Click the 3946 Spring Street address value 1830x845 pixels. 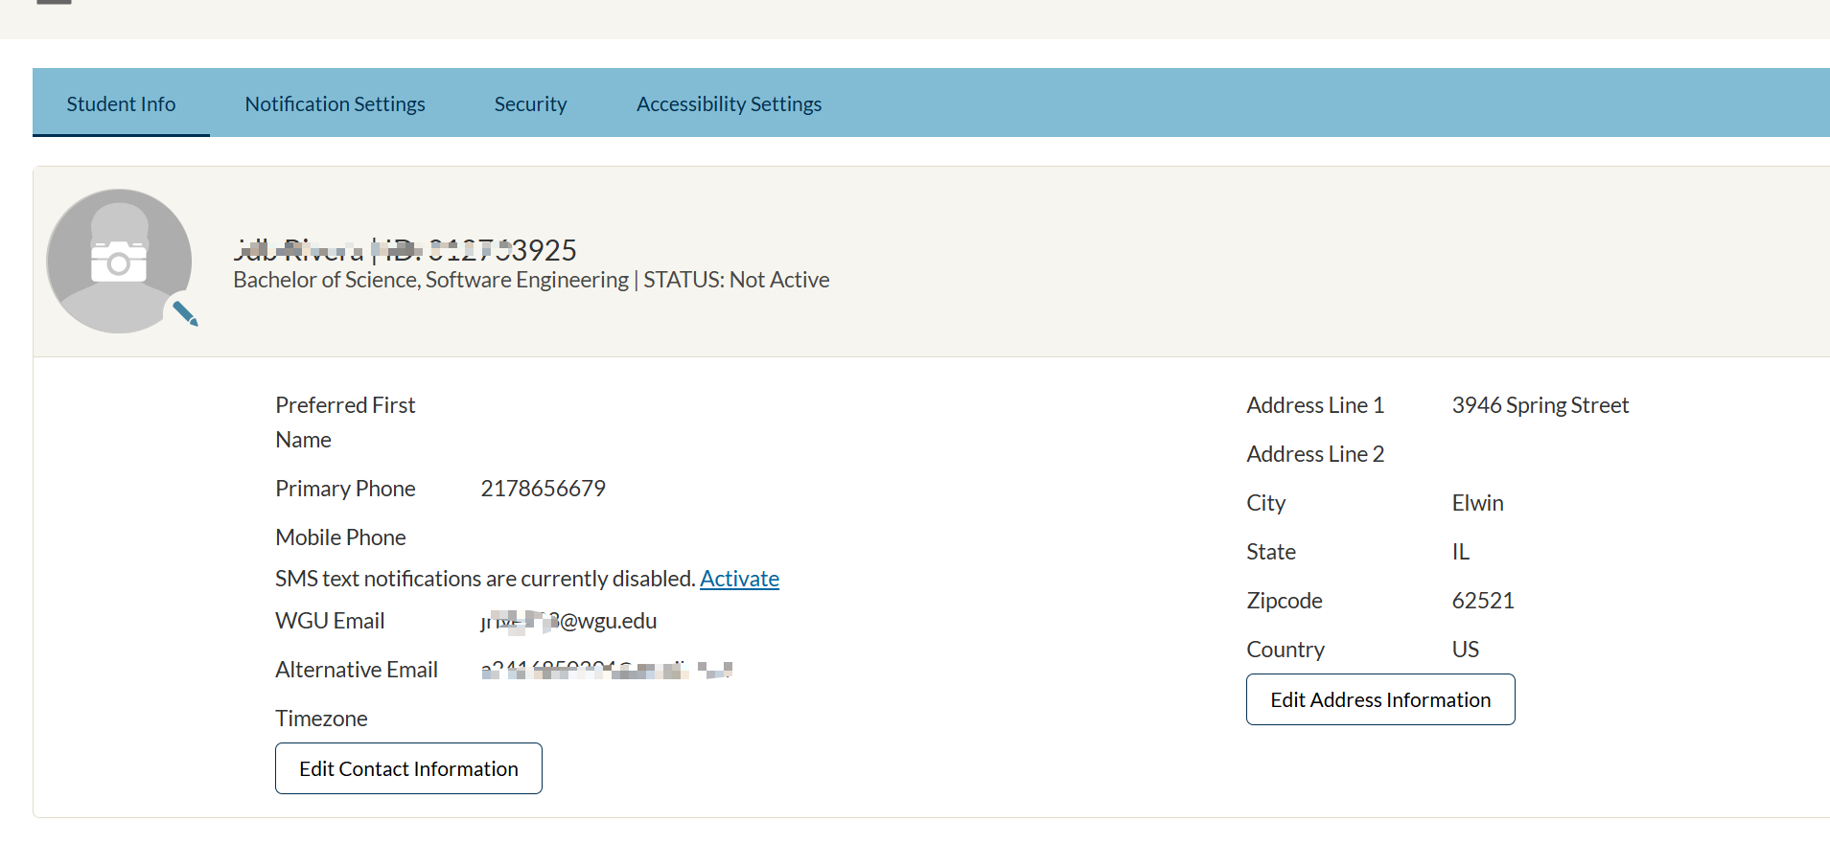[x=1540, y=405]
